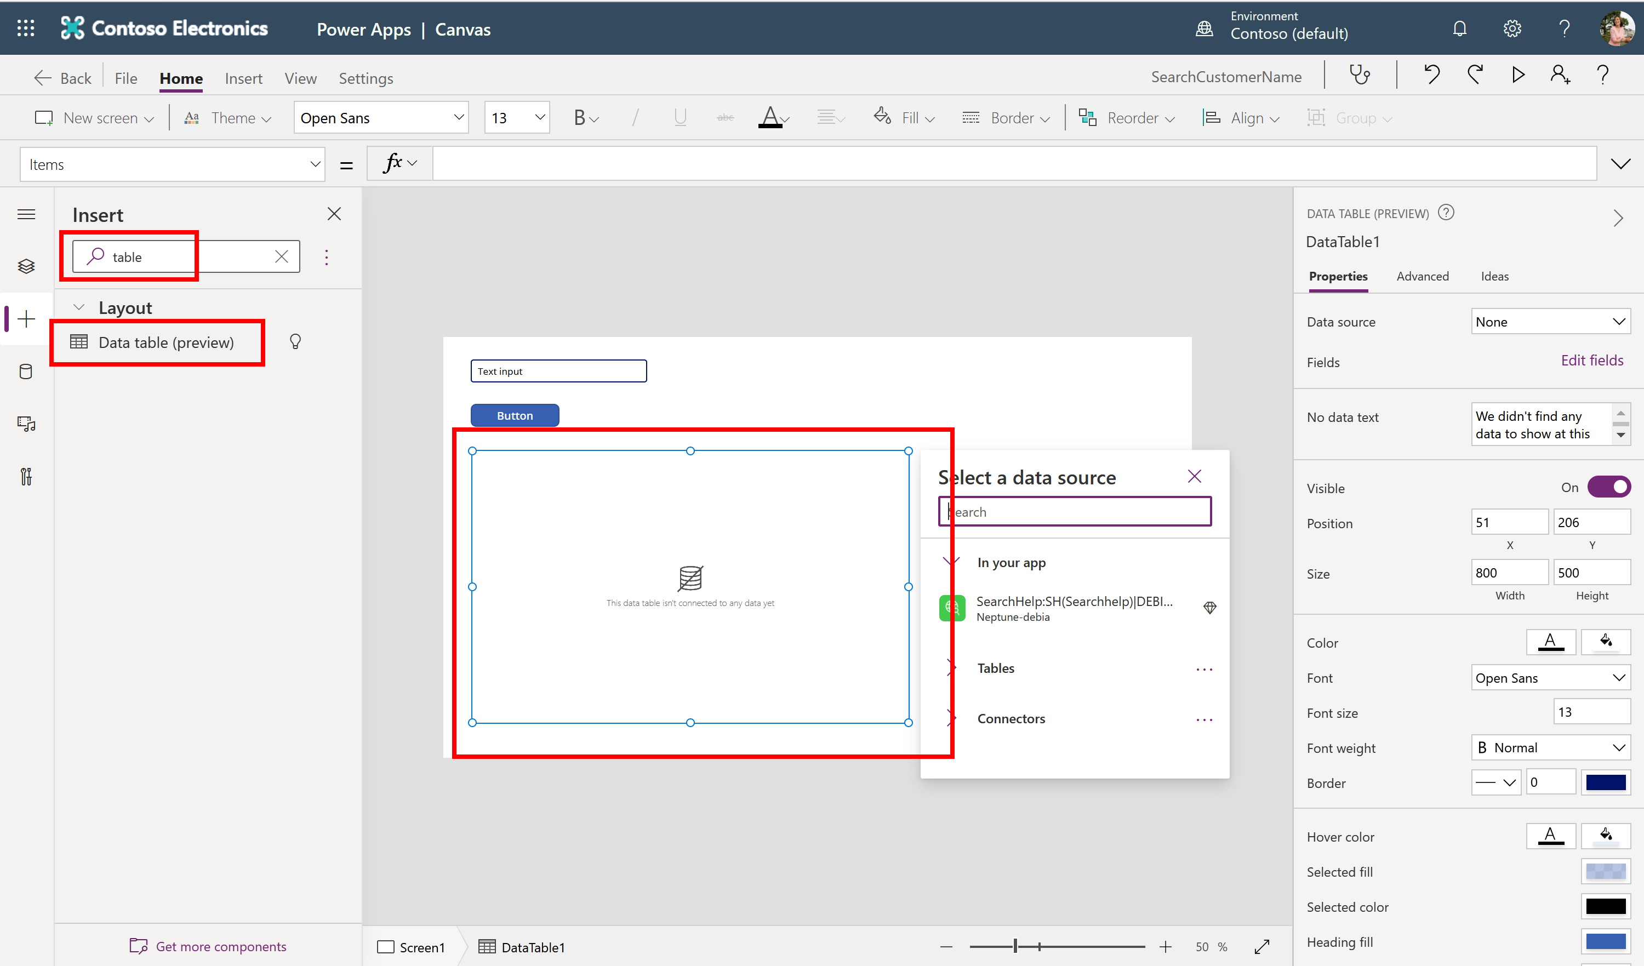The image size is (1644, 966).
Task: Expand the formula bar chevron
Action: pyautogui.click(x=1620, y=164)
